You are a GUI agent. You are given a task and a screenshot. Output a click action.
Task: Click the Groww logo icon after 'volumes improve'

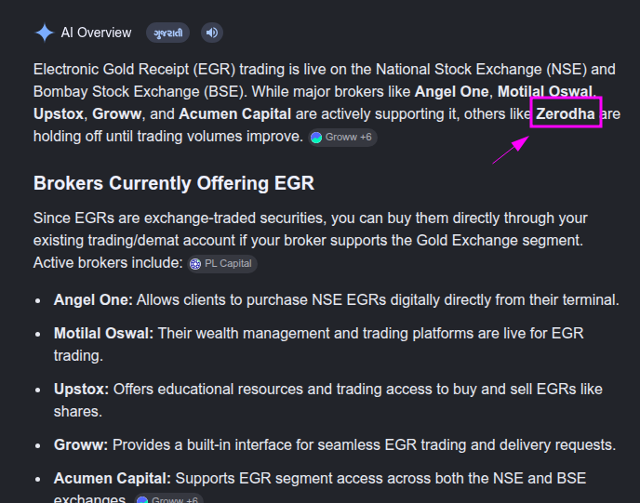(x=316, y=138)
